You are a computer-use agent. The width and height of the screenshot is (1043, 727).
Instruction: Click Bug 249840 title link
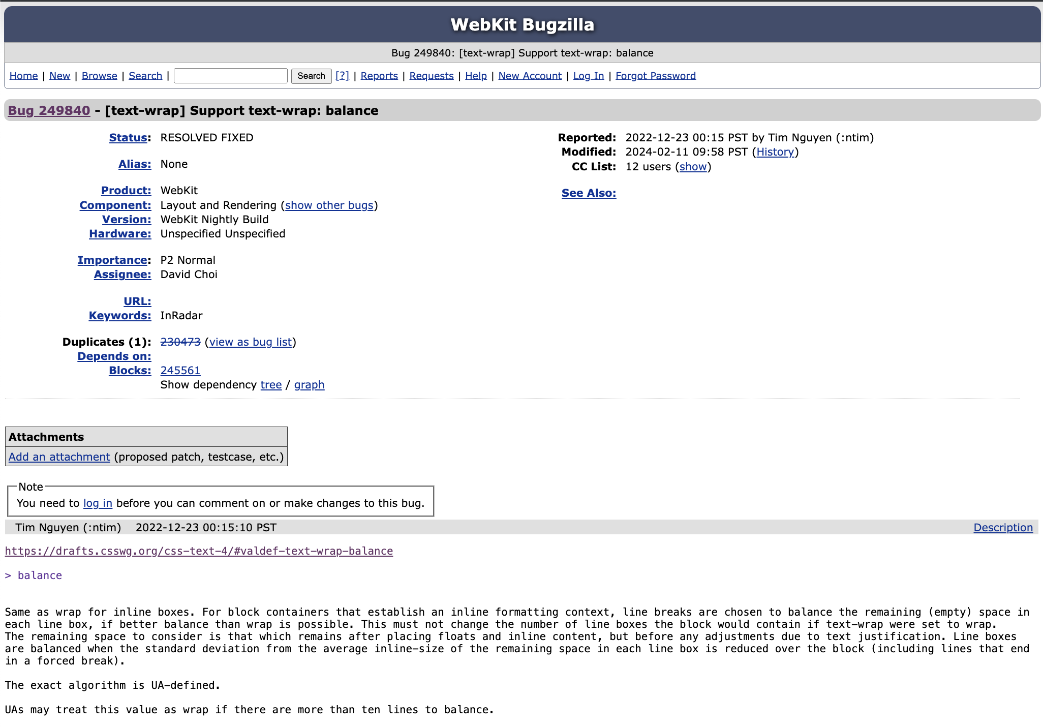click(49, 111)
